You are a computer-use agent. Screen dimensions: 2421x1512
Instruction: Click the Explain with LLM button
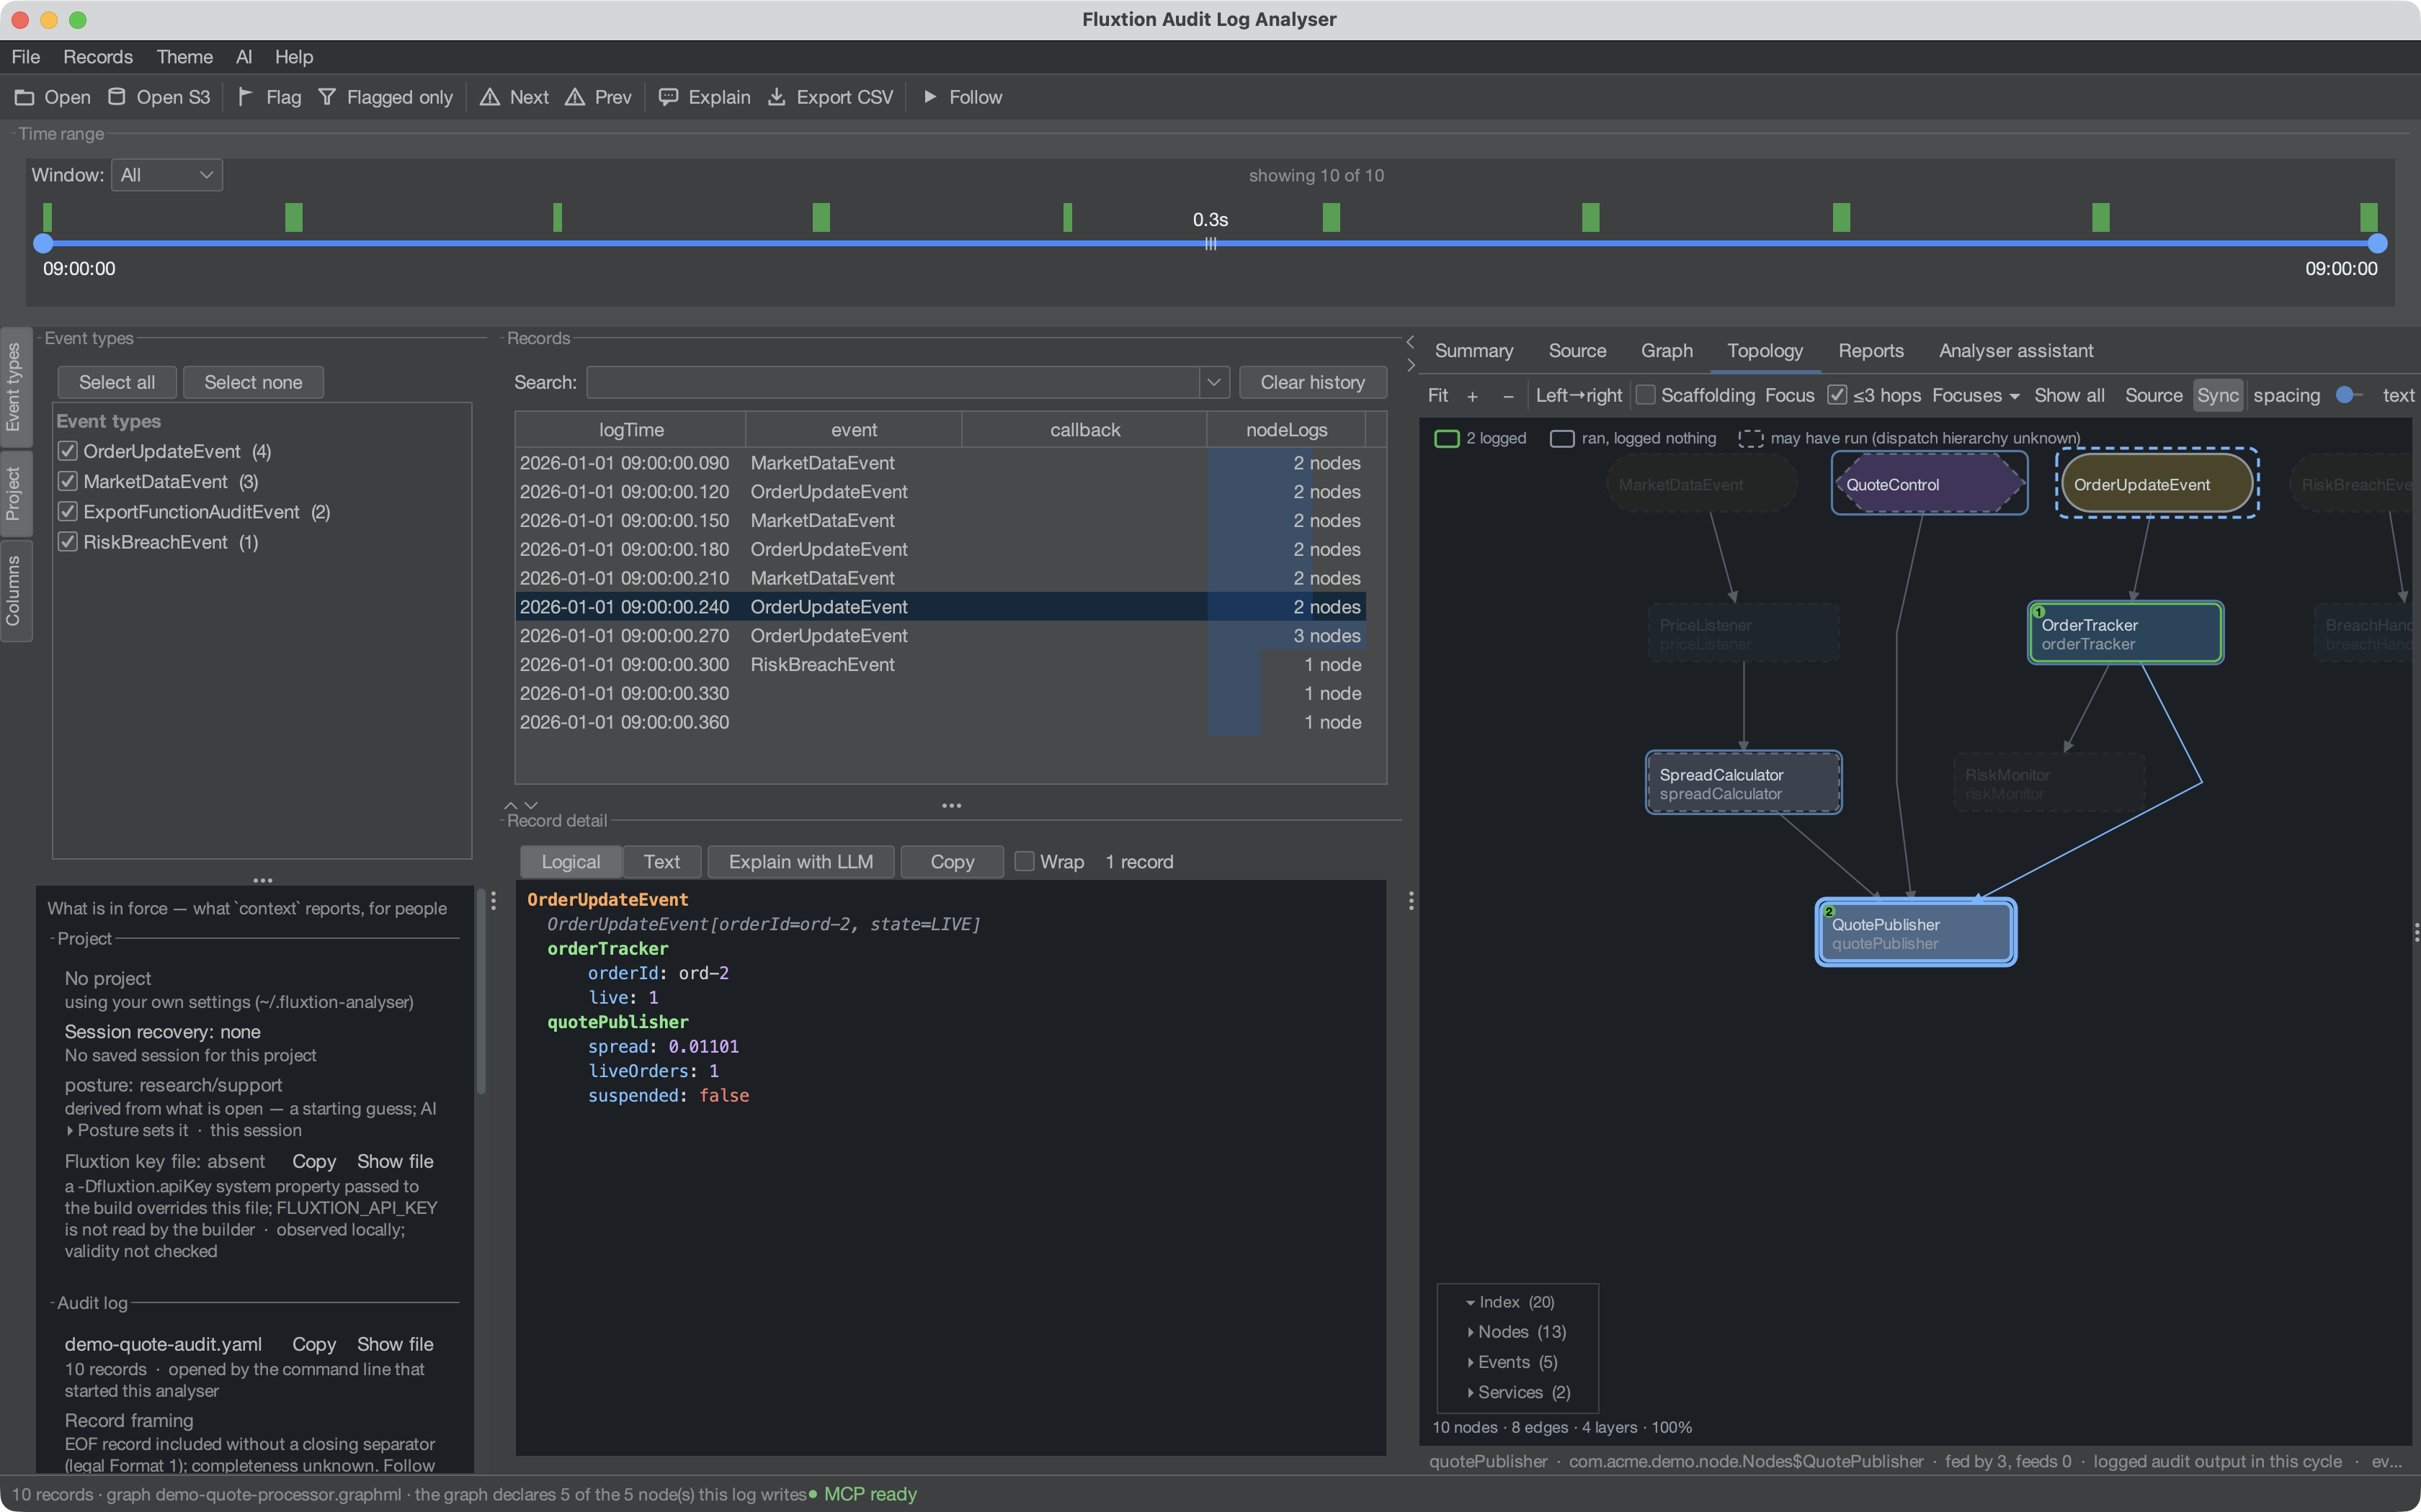[x=801, y=861]
